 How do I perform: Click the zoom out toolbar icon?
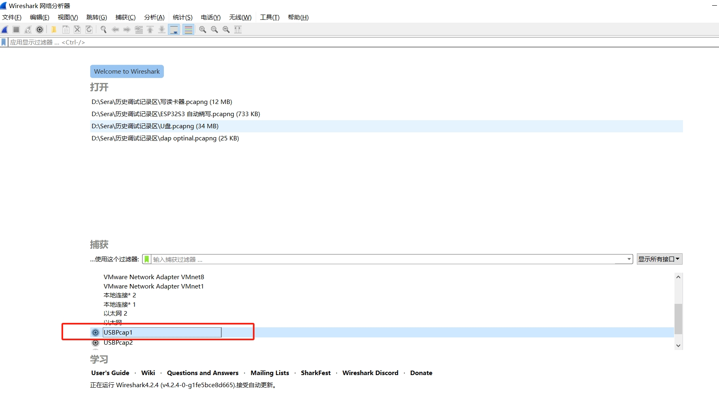(x=214, y=30)
